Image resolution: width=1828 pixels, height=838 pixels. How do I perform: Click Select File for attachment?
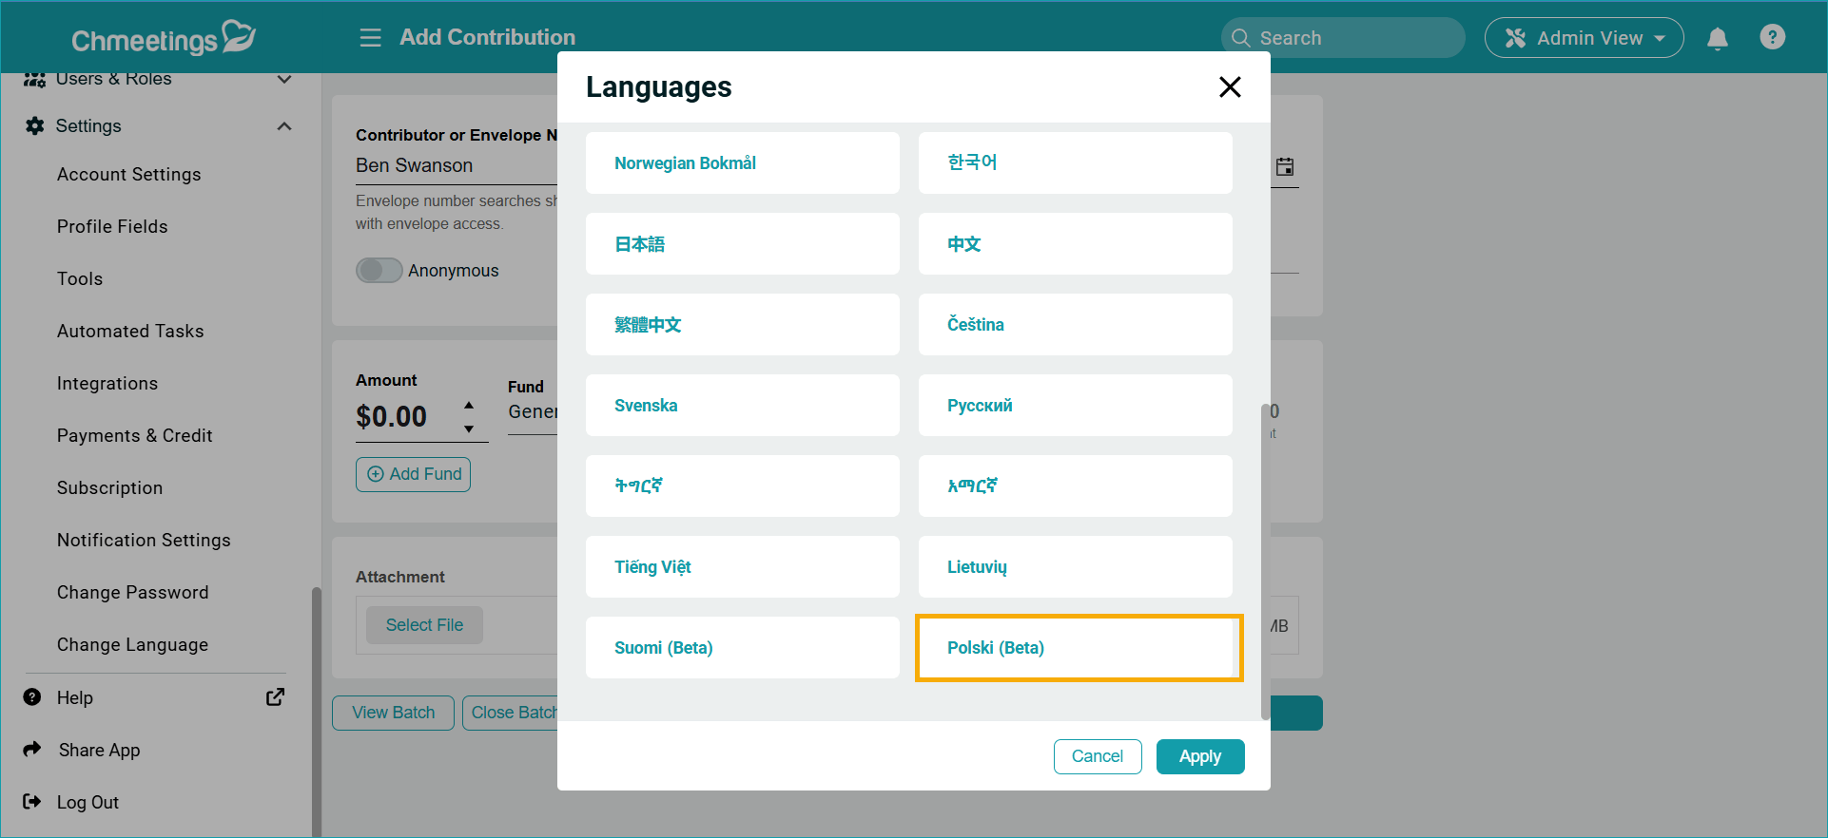[x=424, y=625]
